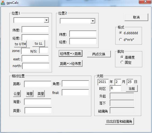Image resolution: width=152 pixels, height=133 pixels.
Task: Click the zone input field
Action: click(x=26, y=51)
